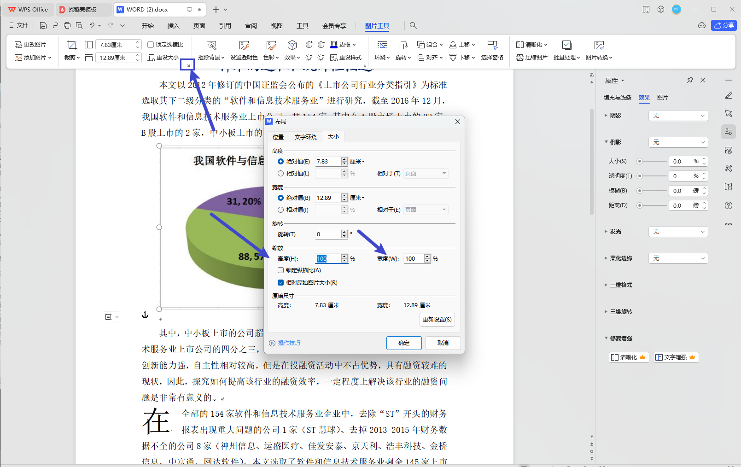Click Change Picture (更改图片)
Image resolution: width=741 pixels, height=467 pixels.
30,45
